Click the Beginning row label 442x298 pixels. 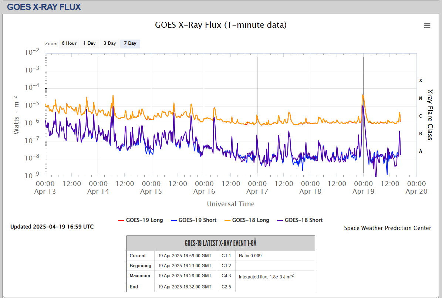141,265
